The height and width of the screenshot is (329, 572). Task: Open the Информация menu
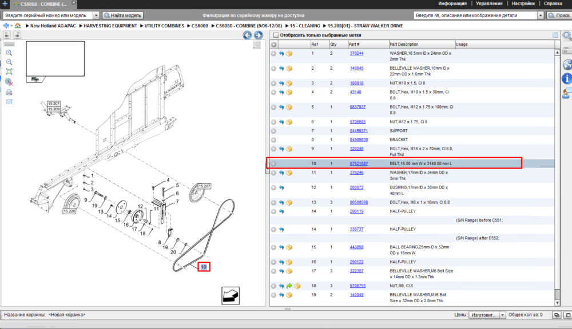452,3
